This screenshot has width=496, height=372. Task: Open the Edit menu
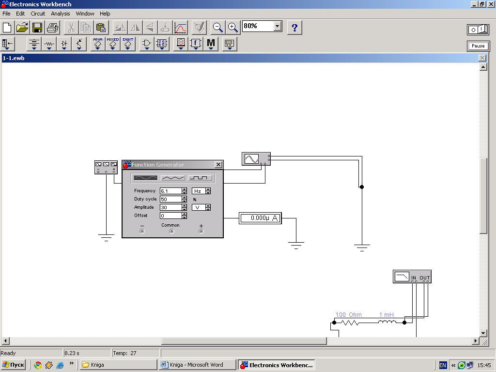coord(20,14)
